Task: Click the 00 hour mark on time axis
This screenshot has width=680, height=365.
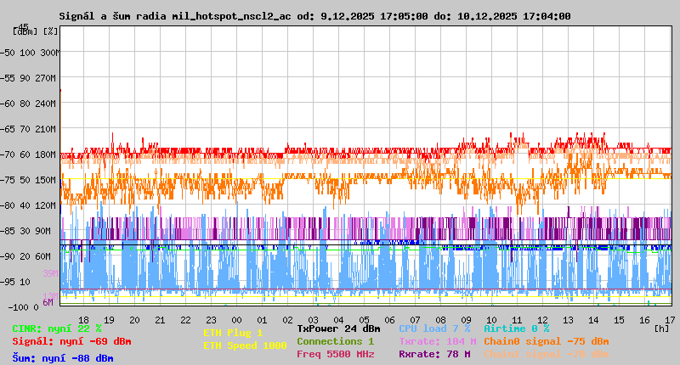Action: (237, 320)
